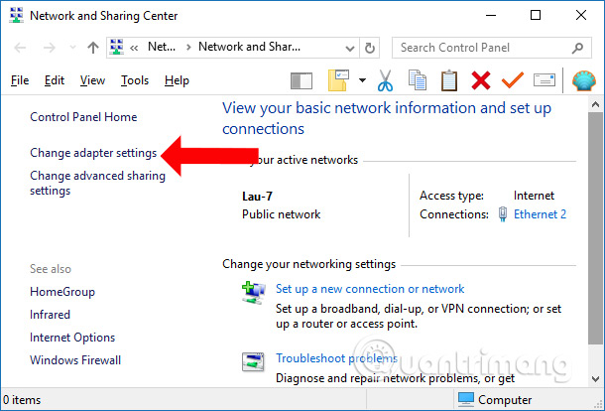Expand the folder options dropdown arrow
Viewport: 605px width, 411px height.
click(362, 80)
